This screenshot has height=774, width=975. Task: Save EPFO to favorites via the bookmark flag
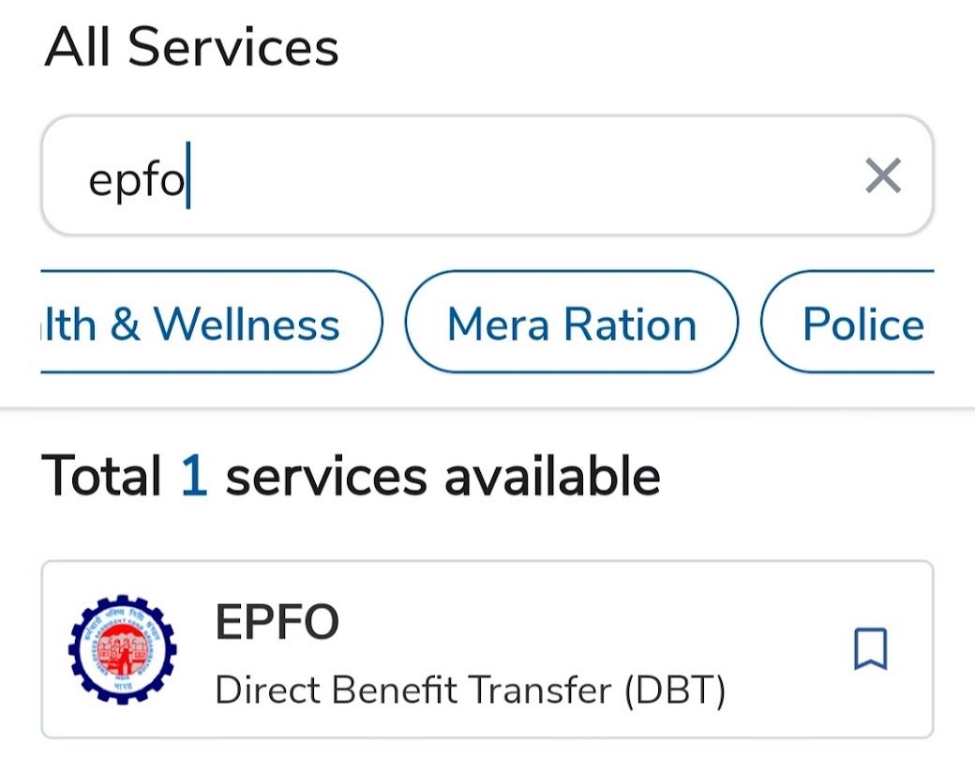872,645
